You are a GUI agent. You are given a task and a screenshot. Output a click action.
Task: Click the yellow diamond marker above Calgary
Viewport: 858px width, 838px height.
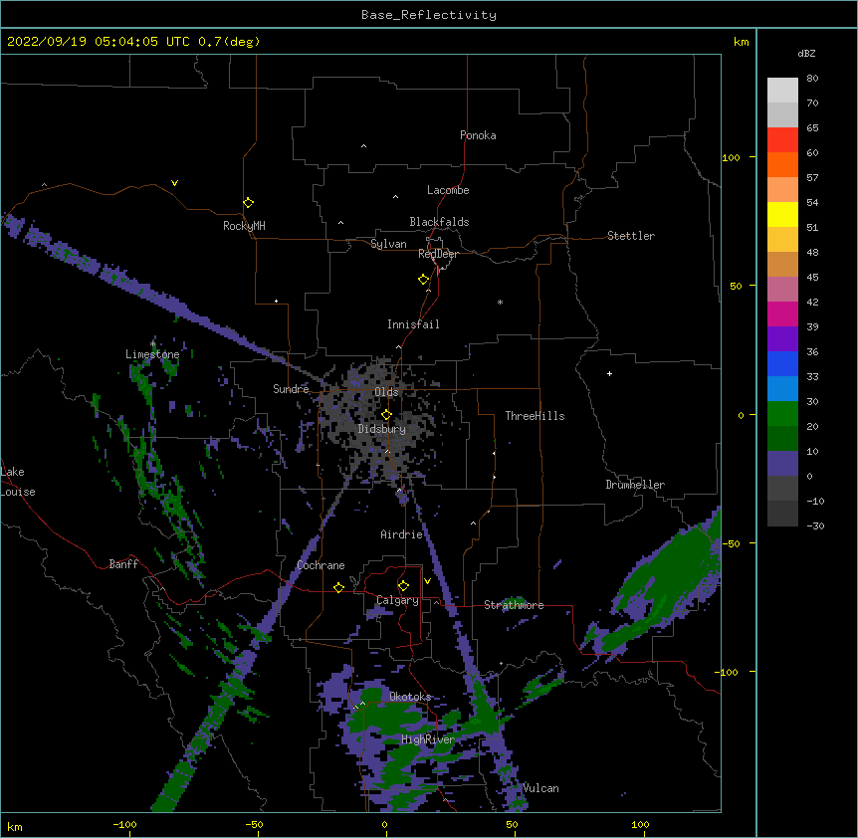[403, 586]
